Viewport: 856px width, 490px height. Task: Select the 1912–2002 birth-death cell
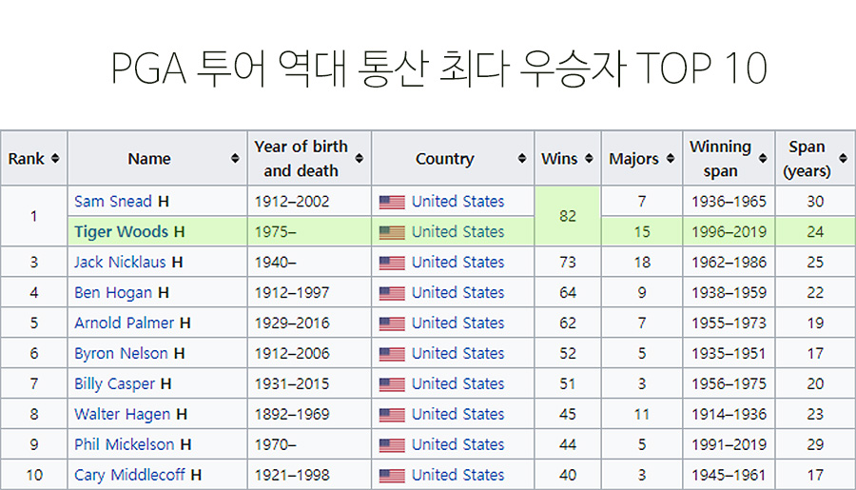309,201
